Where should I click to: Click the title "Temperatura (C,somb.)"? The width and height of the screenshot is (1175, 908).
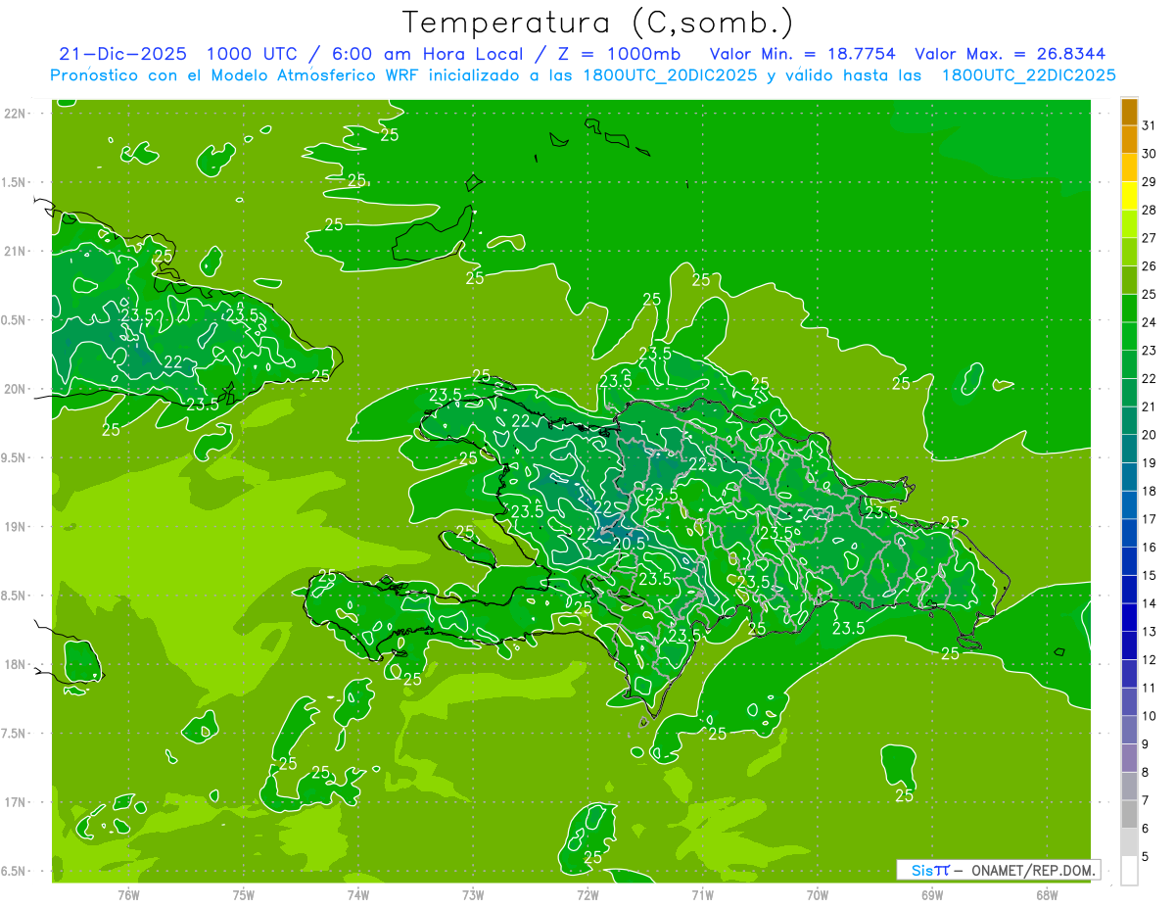tap(597, 23)
